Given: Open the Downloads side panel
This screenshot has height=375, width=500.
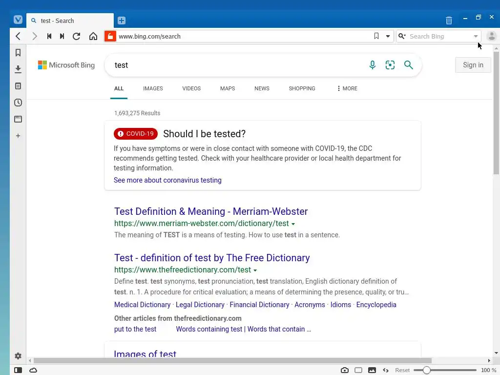Looking at the screenshot, I should [x=18, y=69].
